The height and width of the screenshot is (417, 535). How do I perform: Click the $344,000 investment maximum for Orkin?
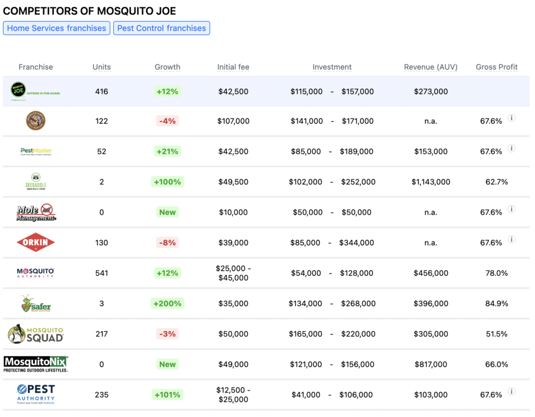pyautogui.click(x=356, y=243)
